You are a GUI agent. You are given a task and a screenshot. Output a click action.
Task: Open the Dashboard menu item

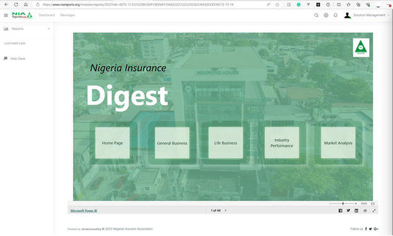(47, 15)
